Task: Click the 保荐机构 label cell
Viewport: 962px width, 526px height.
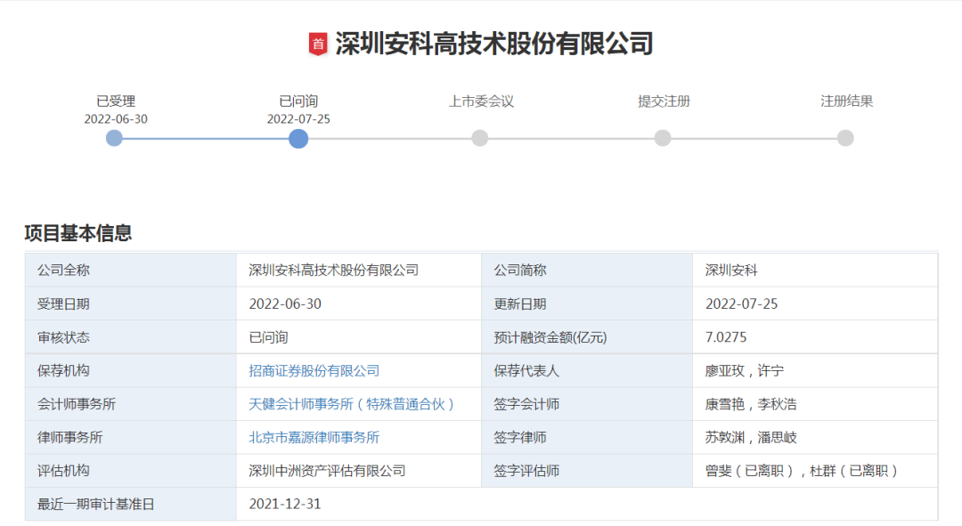Action: coord(130,370)
